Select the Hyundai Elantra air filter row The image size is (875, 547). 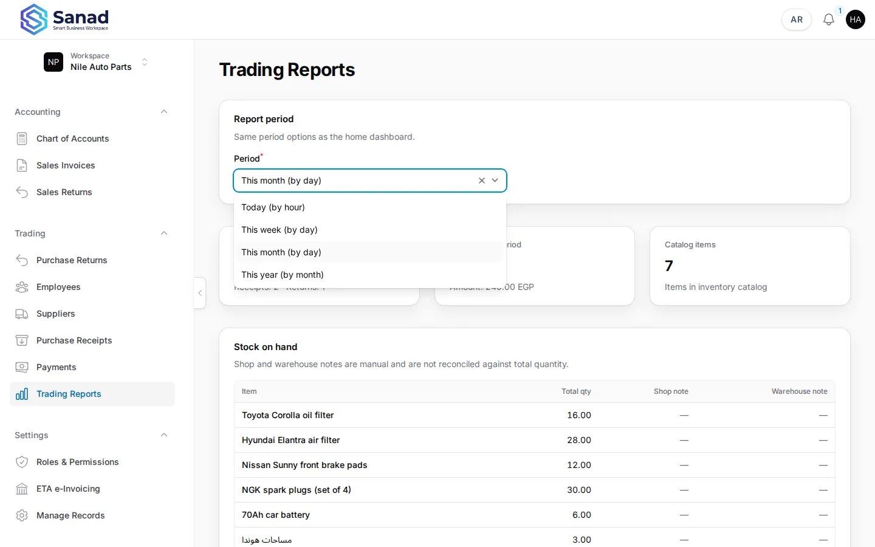[x=535, y=440]
